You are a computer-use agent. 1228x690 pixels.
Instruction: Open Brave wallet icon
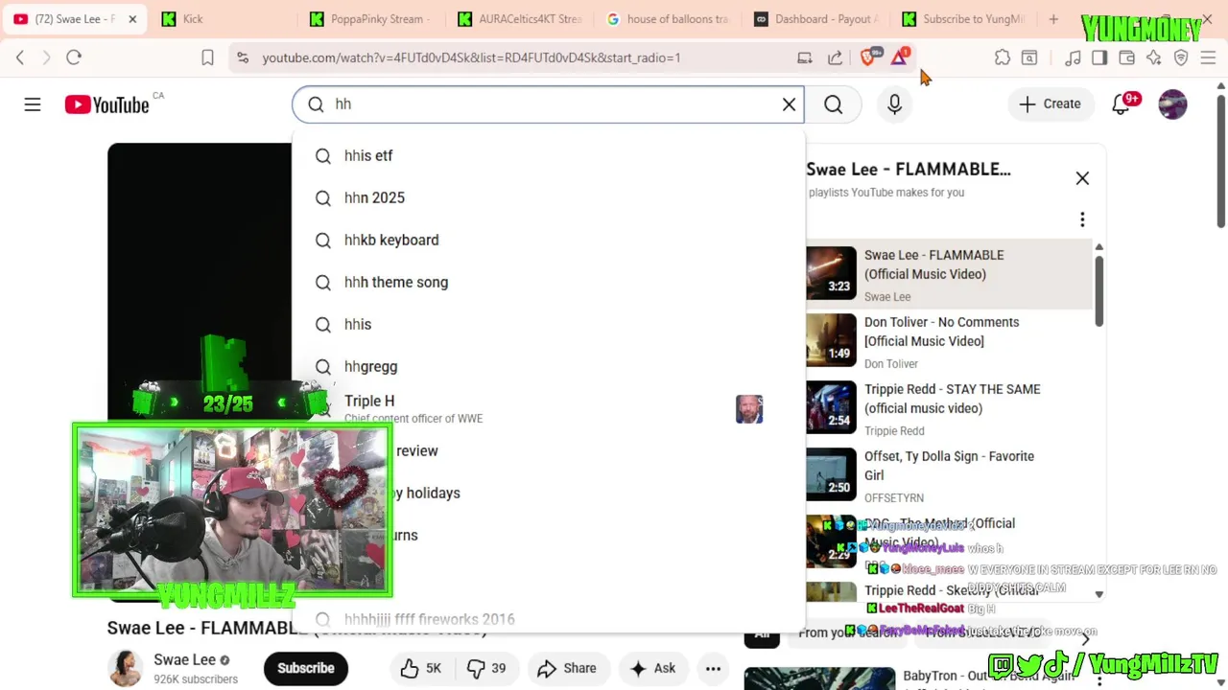coord(1127,57)
